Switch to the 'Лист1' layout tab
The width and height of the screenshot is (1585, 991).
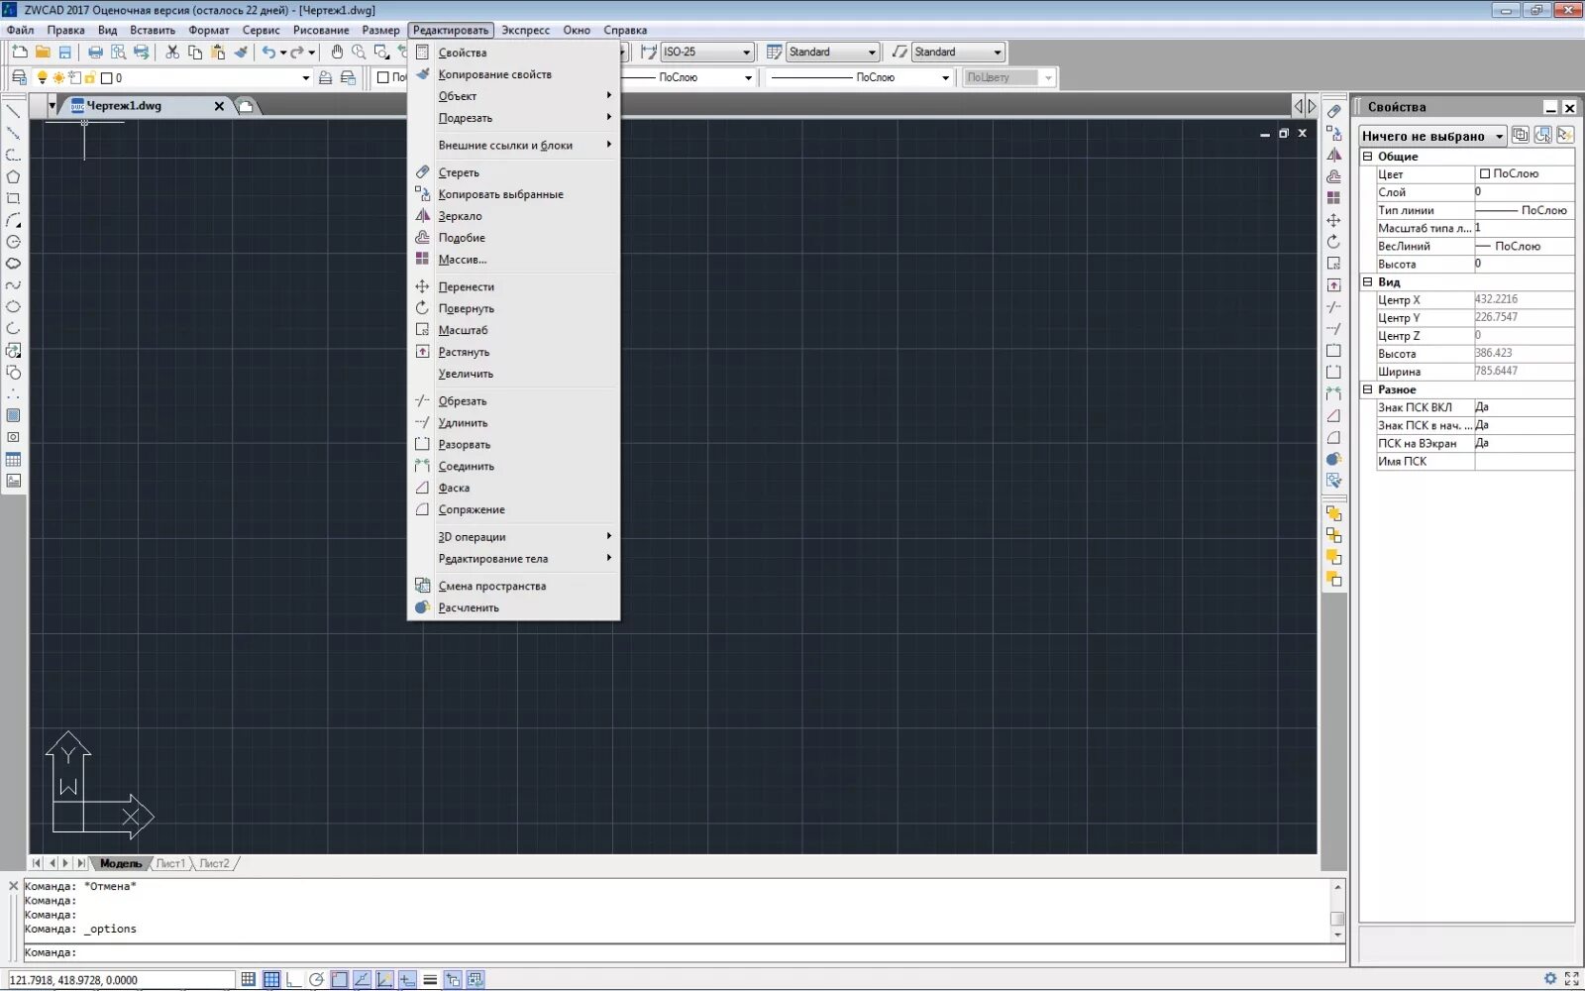pos(170,863)
